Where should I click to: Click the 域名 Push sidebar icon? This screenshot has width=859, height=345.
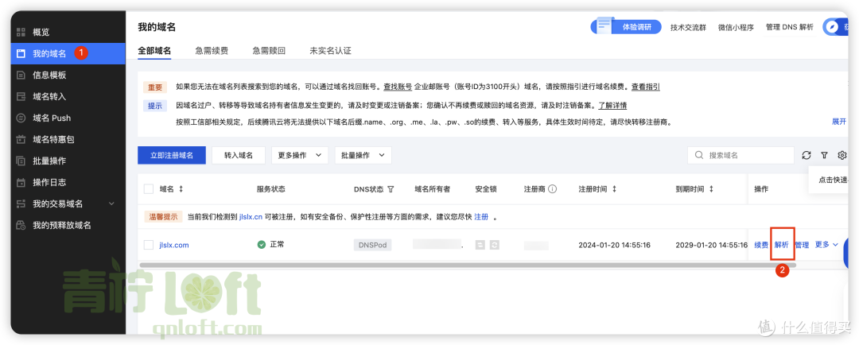(21, 118)
